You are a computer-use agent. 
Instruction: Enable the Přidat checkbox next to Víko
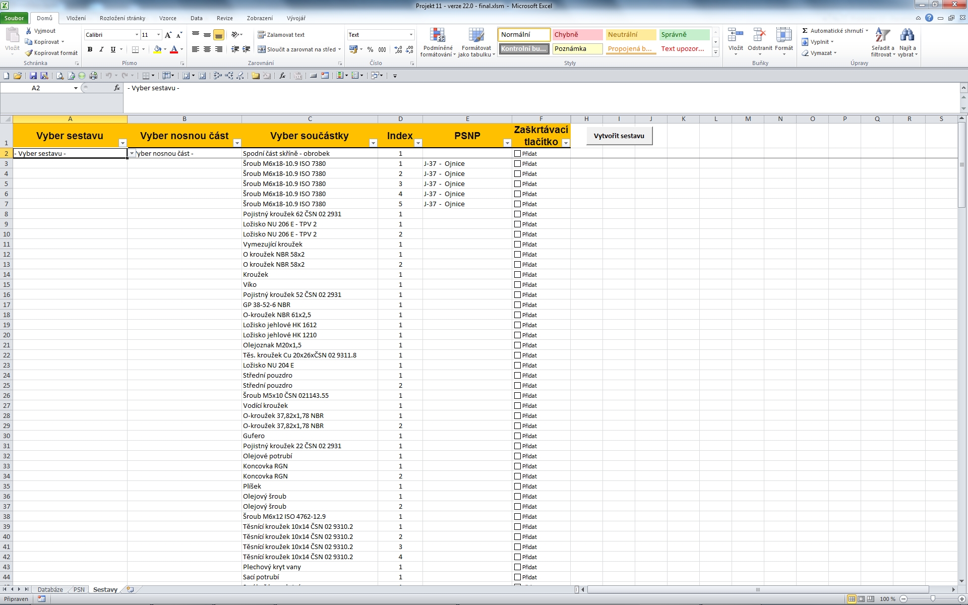pos(517,284)
